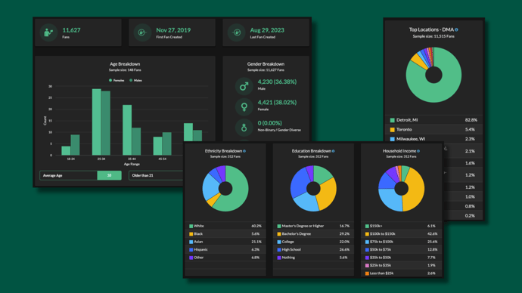Click the $25k to $35k income swatch
This screenshot has height=293, width=522.
pos(367,265)
